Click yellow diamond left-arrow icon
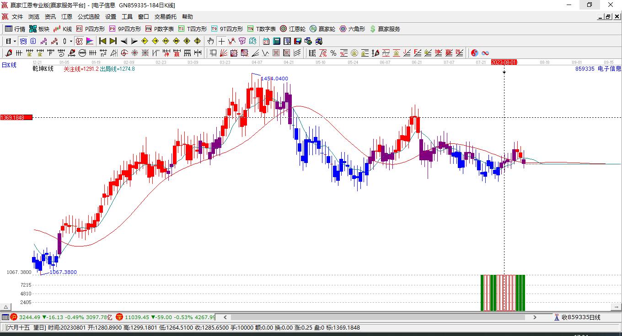The image size is (622, 336). [x=145, y=41]
